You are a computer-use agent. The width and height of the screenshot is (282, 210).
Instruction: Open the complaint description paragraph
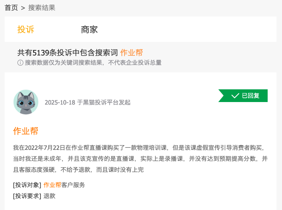pyautogui.click(x=140, y=158)
